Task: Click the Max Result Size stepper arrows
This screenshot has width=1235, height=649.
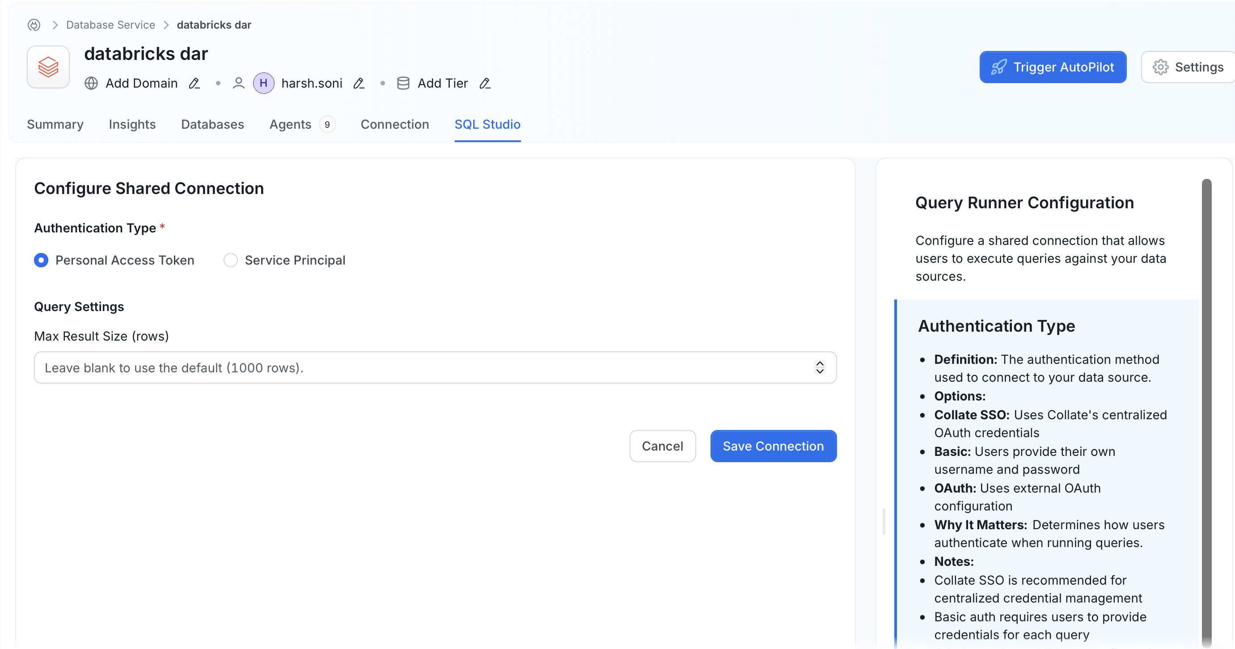Action: (820, 368)
